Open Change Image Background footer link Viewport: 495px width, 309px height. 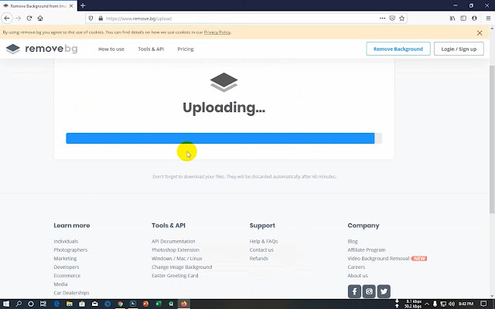(x=182, y=267)
